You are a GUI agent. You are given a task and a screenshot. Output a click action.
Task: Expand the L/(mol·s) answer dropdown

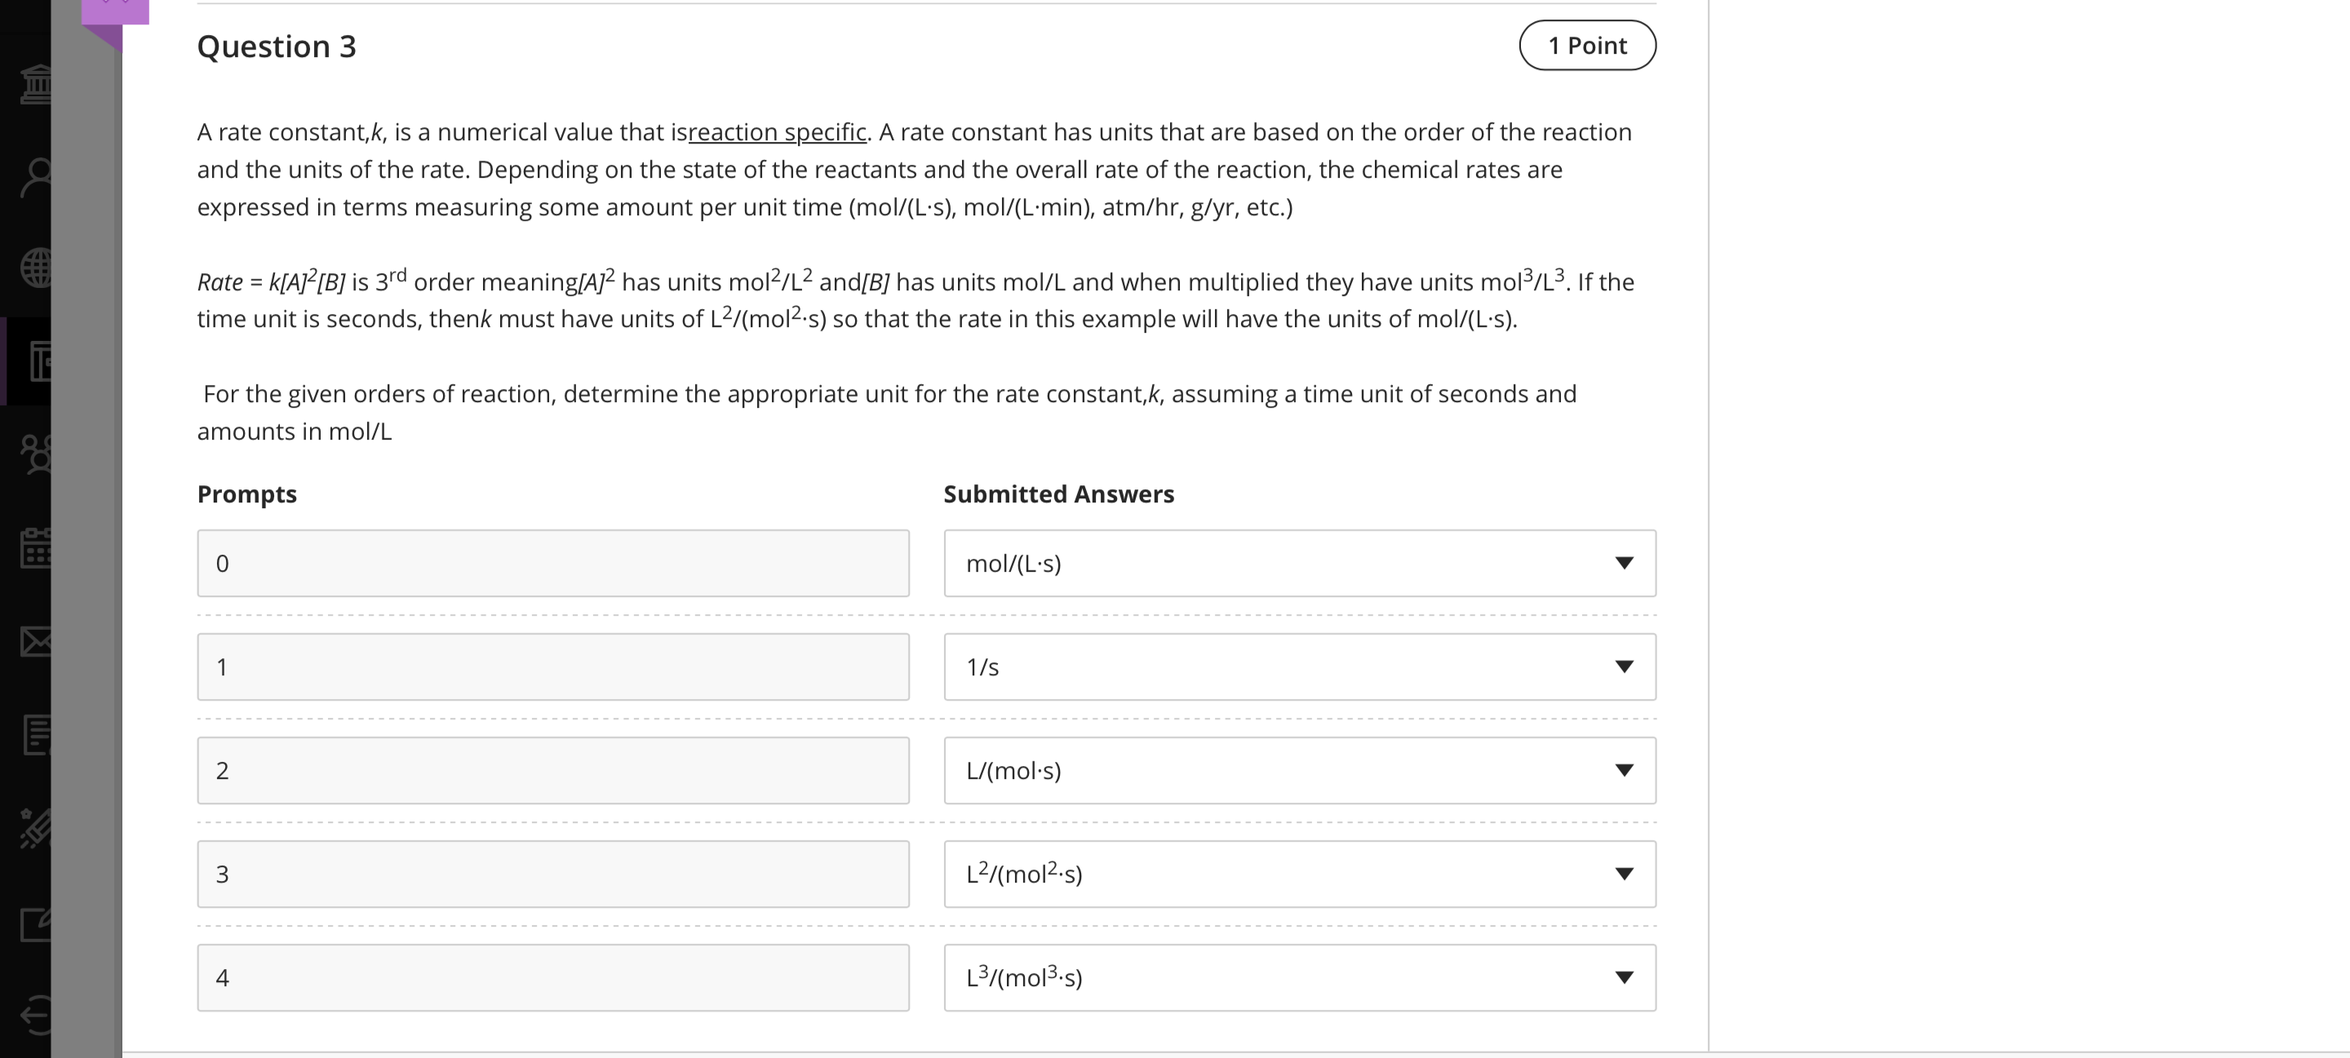1299,771
